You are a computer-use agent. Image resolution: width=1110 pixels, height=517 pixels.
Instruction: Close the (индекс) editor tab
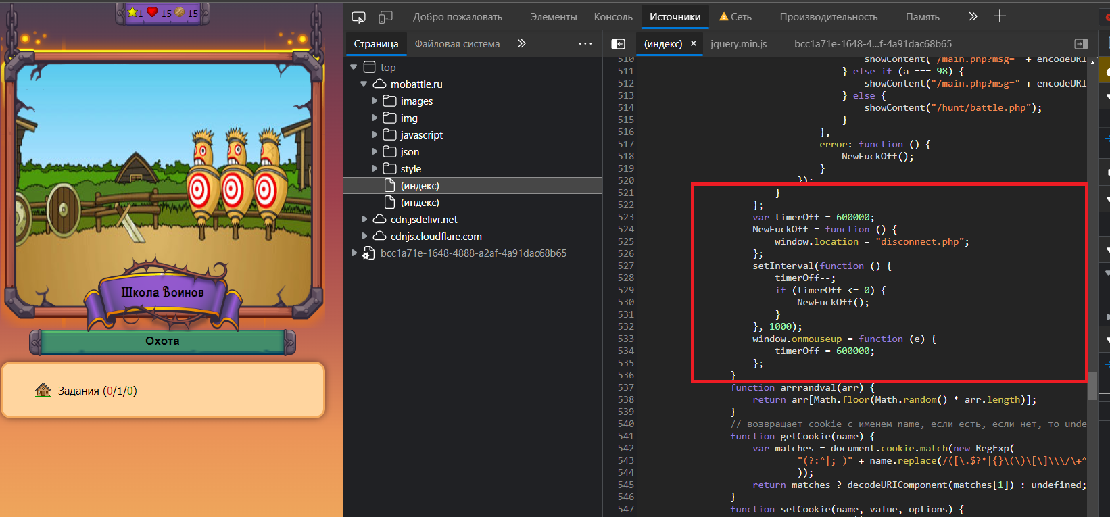pos(693,43)
